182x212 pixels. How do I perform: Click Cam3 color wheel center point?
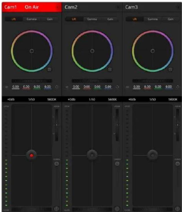click(152, 51)
